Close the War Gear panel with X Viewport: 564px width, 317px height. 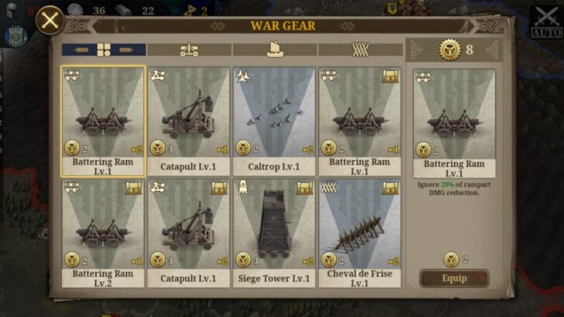(50, 20)
